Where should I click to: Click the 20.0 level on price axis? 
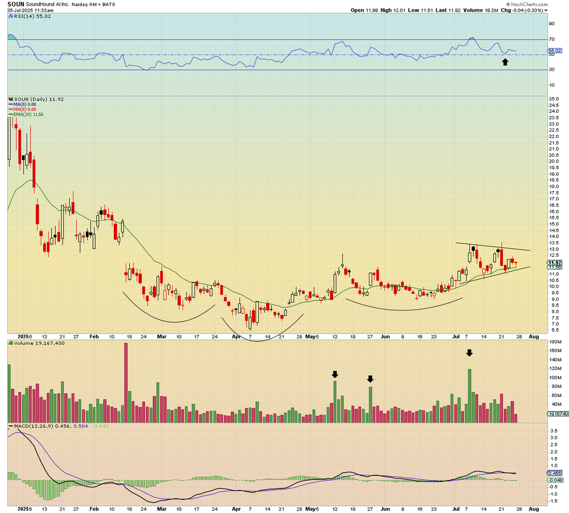[x=553, y=161]
